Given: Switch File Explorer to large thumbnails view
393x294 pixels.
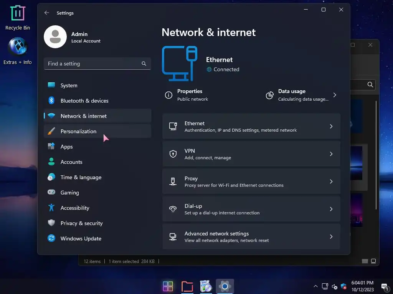Looking at the screenshot, I should pyautogui.click(x=373, y=261).
